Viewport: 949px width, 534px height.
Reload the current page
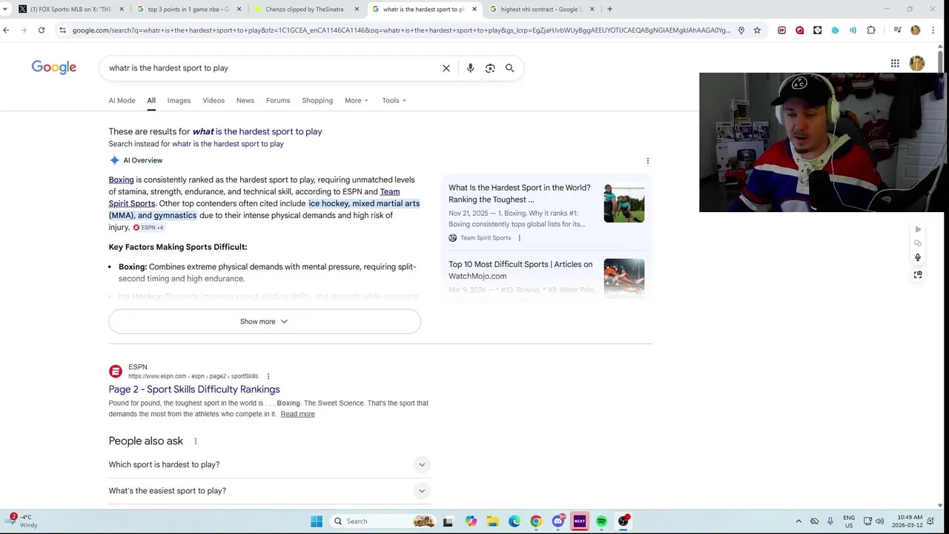click(x=42, y=30)
